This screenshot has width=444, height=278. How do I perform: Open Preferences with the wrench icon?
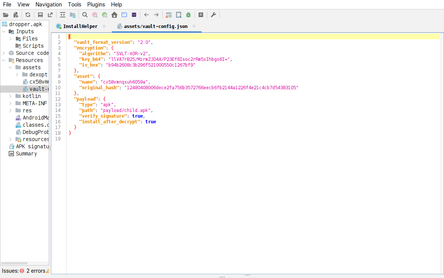(214, 15)
